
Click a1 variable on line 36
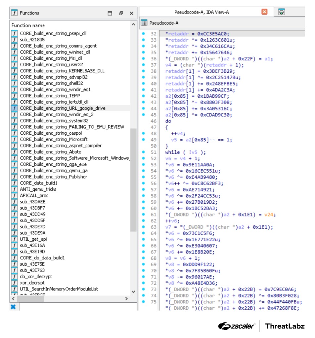(267, 59)
